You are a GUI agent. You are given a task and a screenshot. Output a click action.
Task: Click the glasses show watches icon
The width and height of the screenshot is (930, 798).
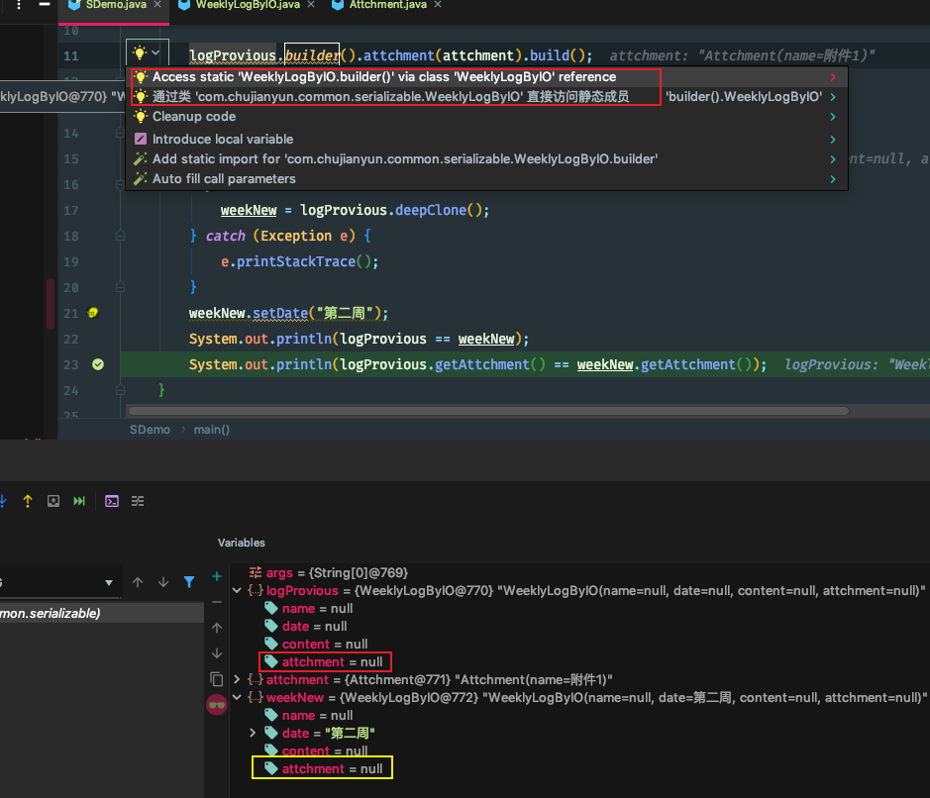(217, 704)
